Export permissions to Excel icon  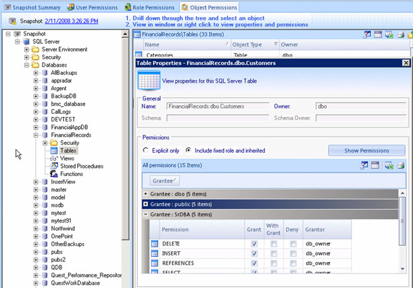pyautogui.click(x=389, y=165)
